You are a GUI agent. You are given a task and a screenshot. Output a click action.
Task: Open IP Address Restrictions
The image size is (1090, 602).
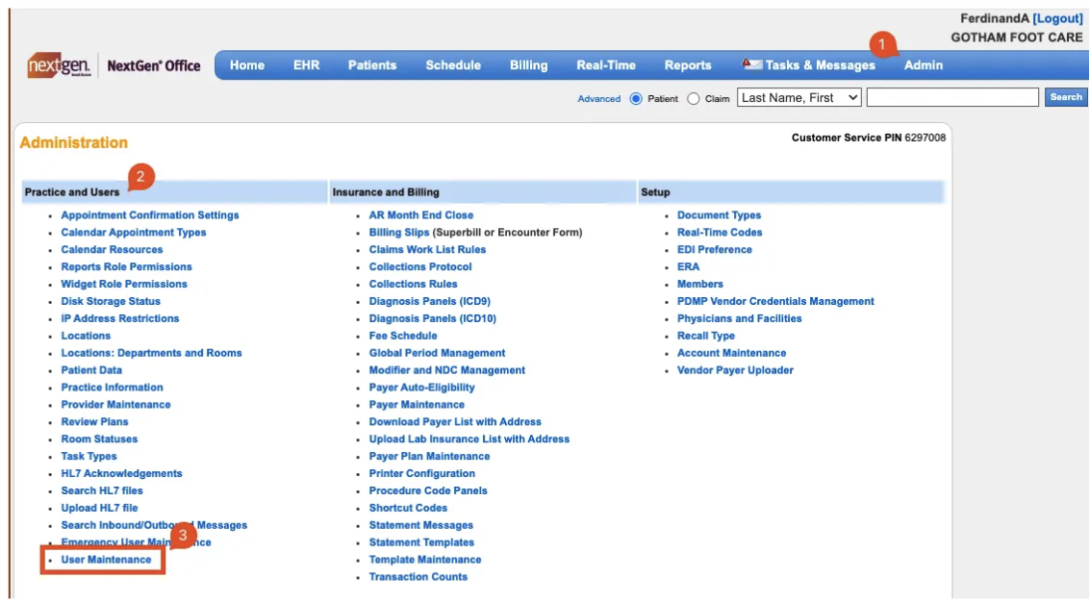coord(119,318)
